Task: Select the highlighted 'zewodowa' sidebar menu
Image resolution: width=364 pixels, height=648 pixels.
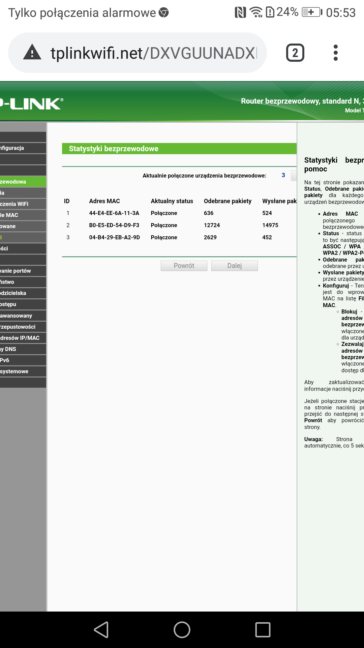Action: tap(23, 182)
